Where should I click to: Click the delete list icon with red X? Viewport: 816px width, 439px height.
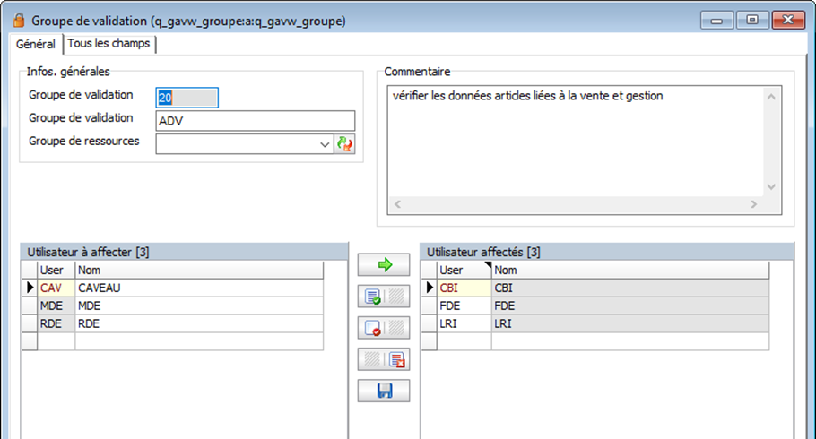pyautogui.click(x=396, y=359)
